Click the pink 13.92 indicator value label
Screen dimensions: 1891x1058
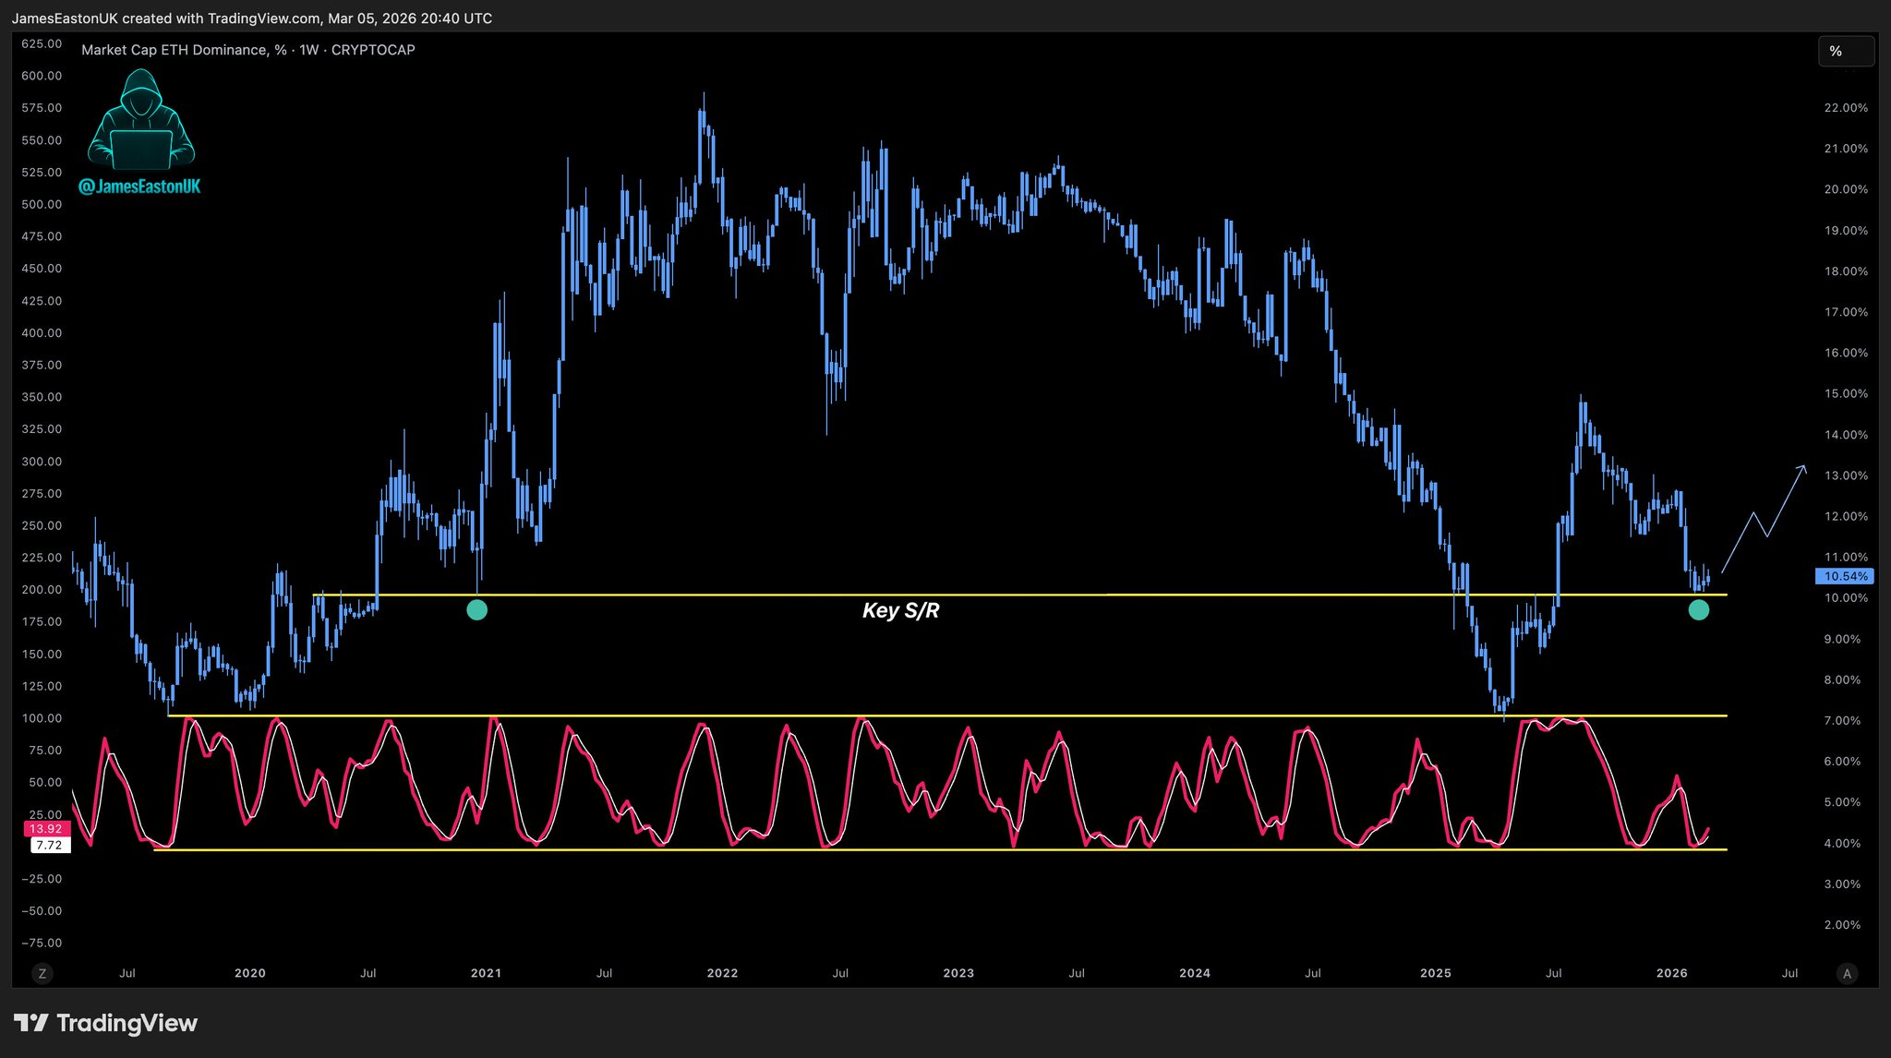point(46,829)
